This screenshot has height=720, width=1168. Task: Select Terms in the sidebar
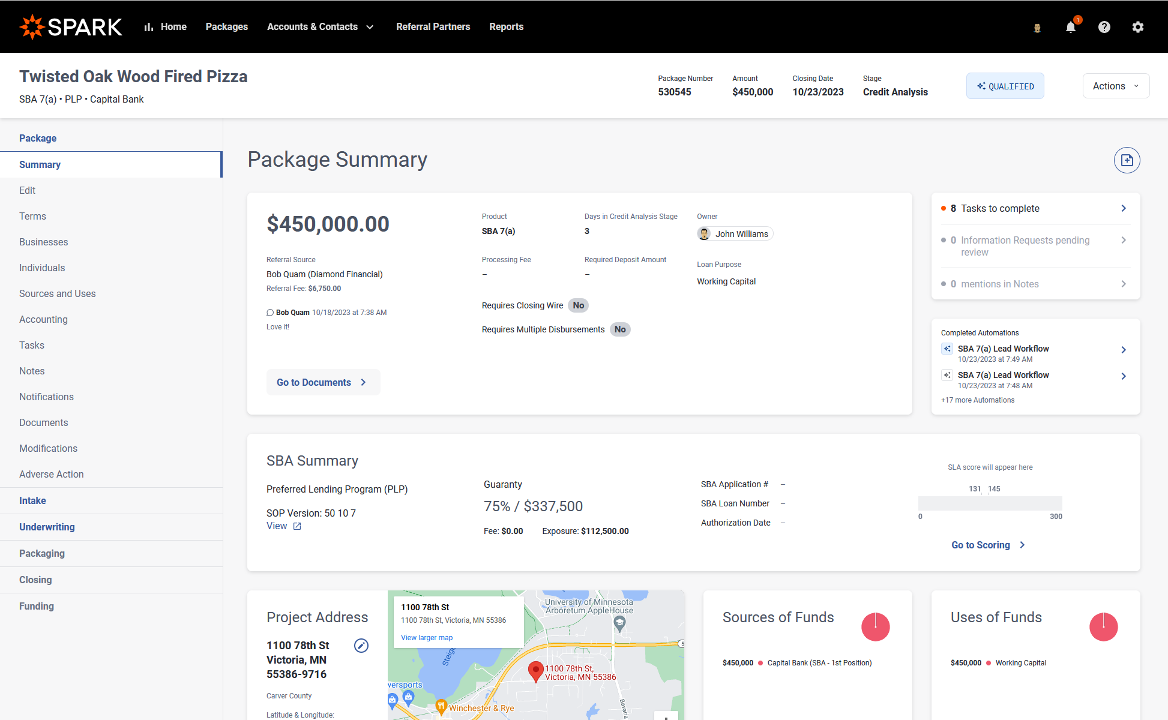(x=111, y=216)
